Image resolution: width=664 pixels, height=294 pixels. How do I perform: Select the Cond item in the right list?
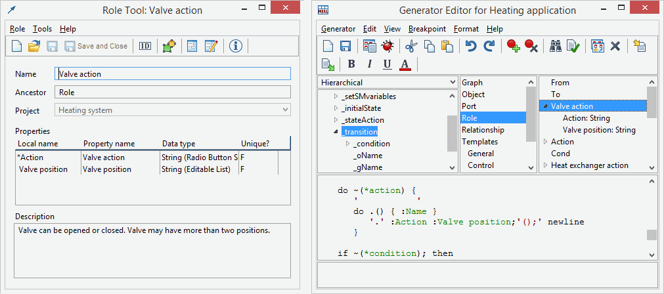pos(560,154)
